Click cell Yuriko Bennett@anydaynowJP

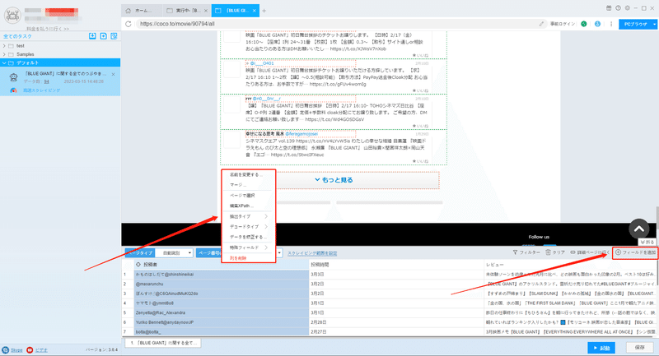(222, 322)
